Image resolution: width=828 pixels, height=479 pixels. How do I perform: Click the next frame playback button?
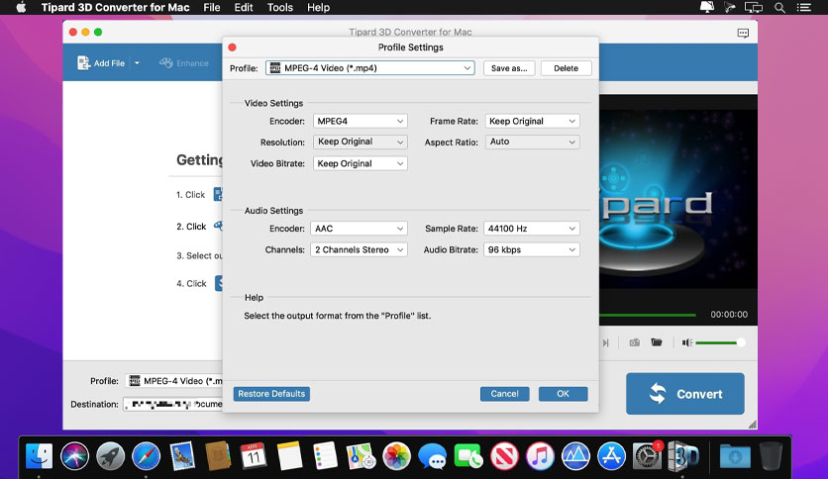(606, 342)
